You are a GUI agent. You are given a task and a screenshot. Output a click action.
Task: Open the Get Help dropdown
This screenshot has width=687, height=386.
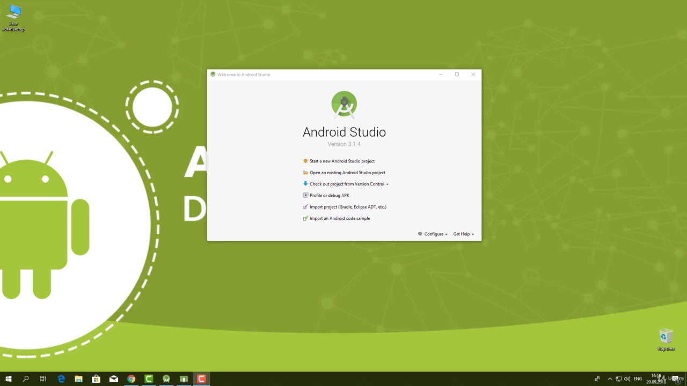tap(463, 234)
